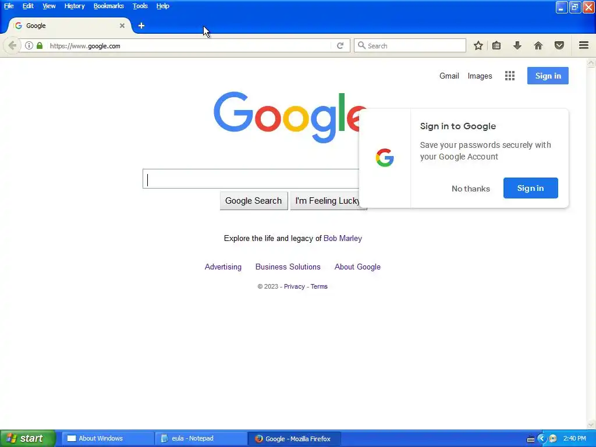This screenshot has height=447, width=596.
Task: Open Images link
Action: click(x=480, y=76)
